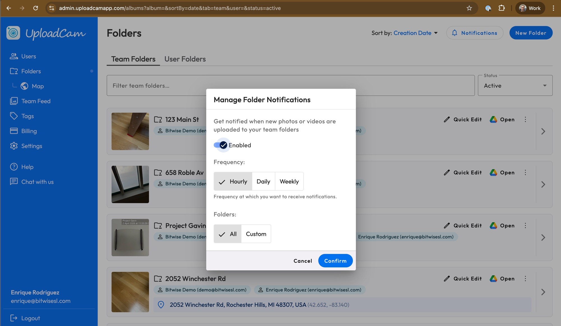Choose Custom folders option

[x=256, y=234]
